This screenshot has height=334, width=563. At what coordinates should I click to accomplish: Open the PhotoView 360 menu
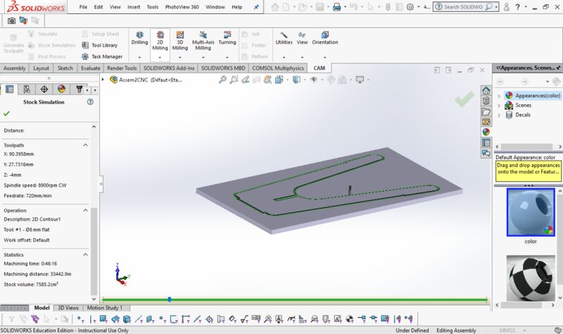tap(182, 7)
